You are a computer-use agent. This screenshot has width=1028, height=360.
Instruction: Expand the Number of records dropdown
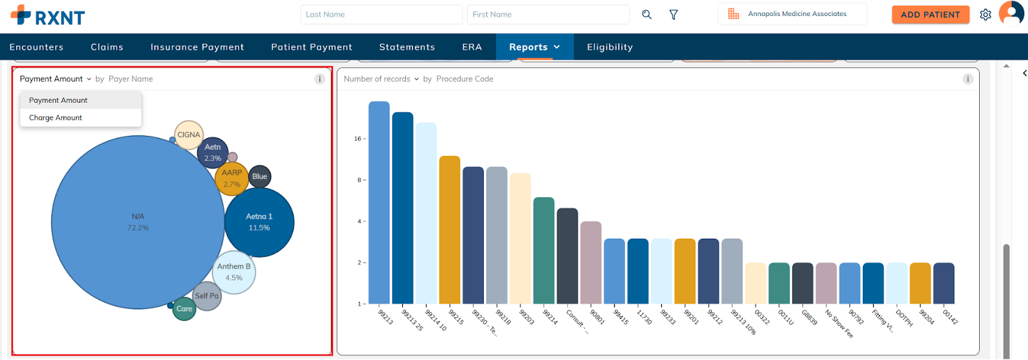381,79
